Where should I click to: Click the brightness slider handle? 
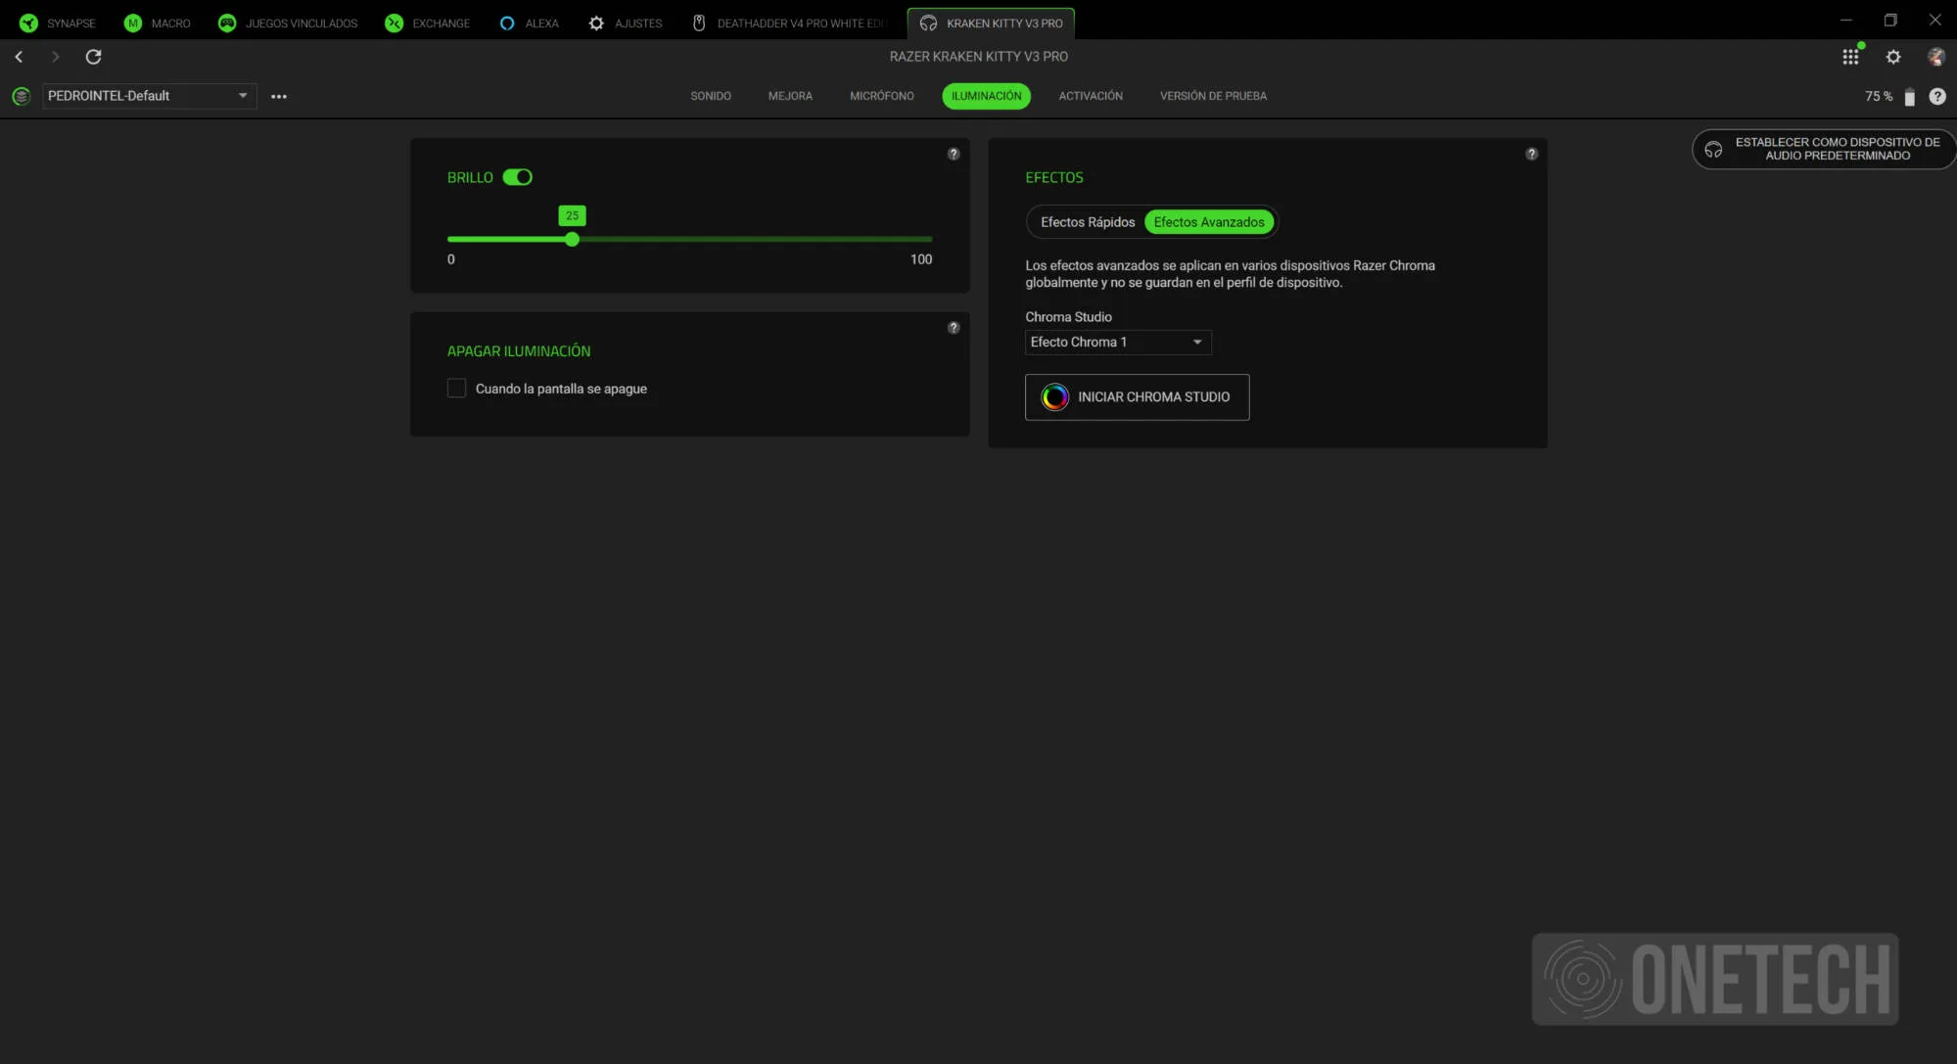pos(572,239)
